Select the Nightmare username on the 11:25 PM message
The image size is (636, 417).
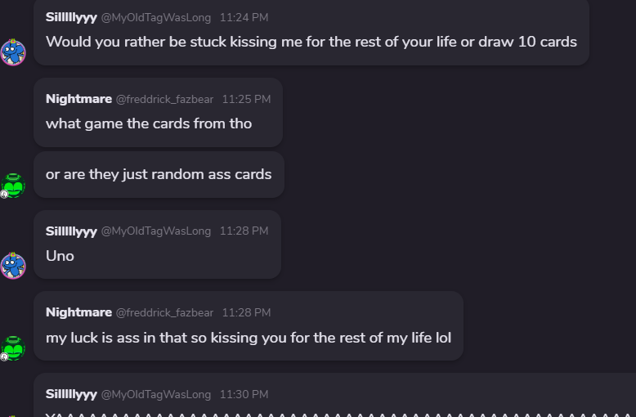(78, 99)
